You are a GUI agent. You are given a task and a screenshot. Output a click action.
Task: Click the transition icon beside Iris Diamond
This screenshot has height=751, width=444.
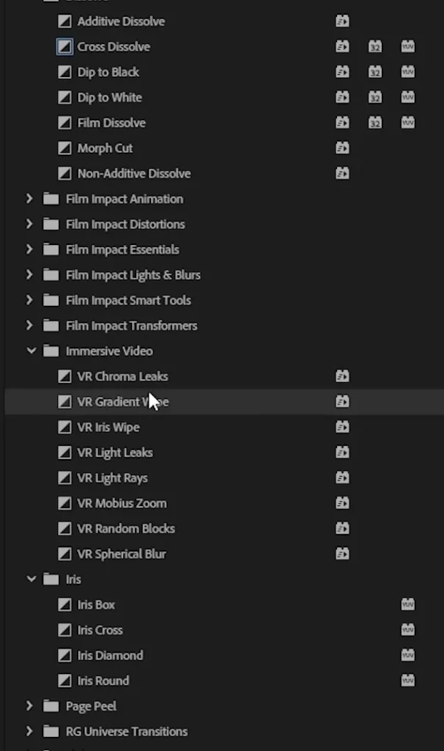pyautogui.click(x=64, y=655)
